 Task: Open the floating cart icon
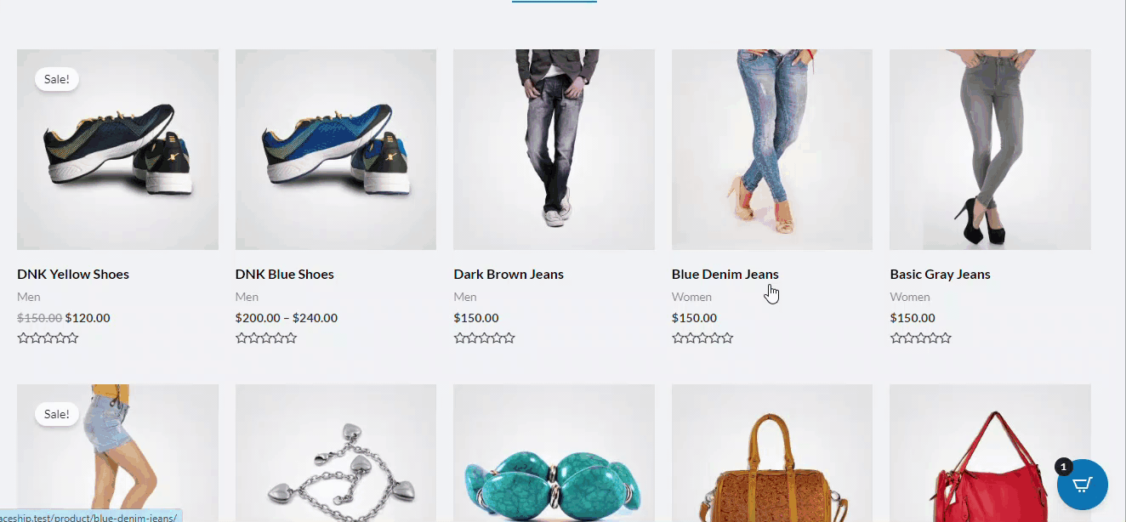tap(1082, 485)
